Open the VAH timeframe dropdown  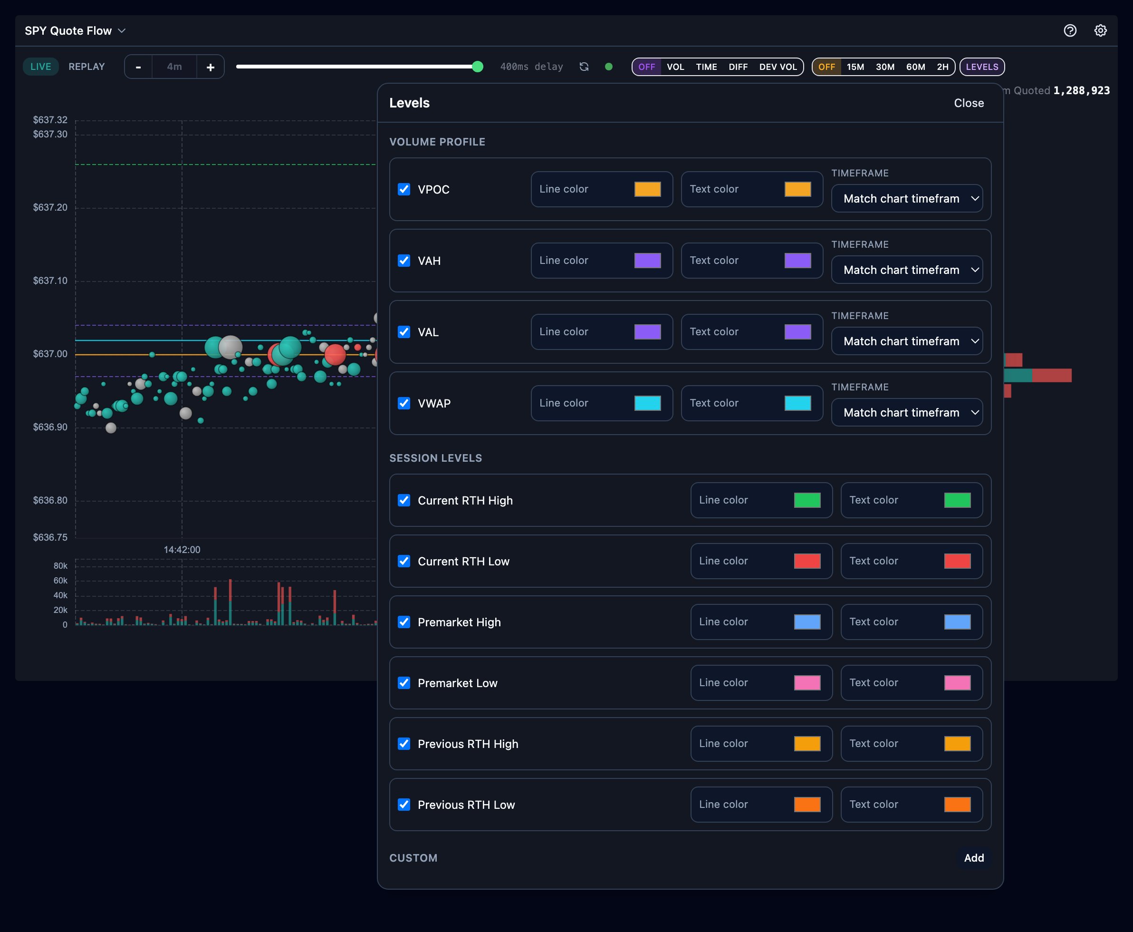907,270
